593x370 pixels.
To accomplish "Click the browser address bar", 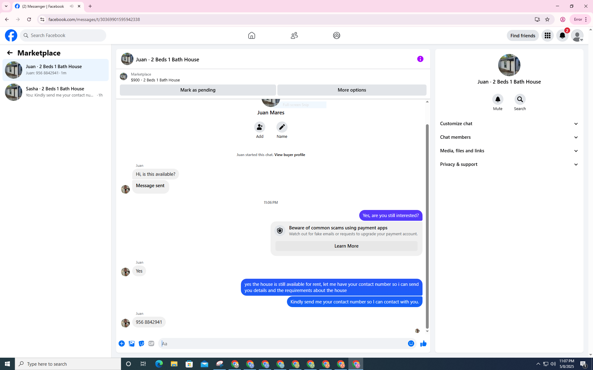I will click(x=290, y=19).
